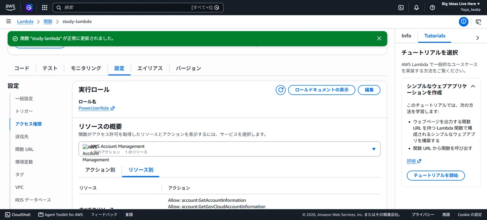Open プライバシー footer link
487x220 pixels.
pos(423,215)
